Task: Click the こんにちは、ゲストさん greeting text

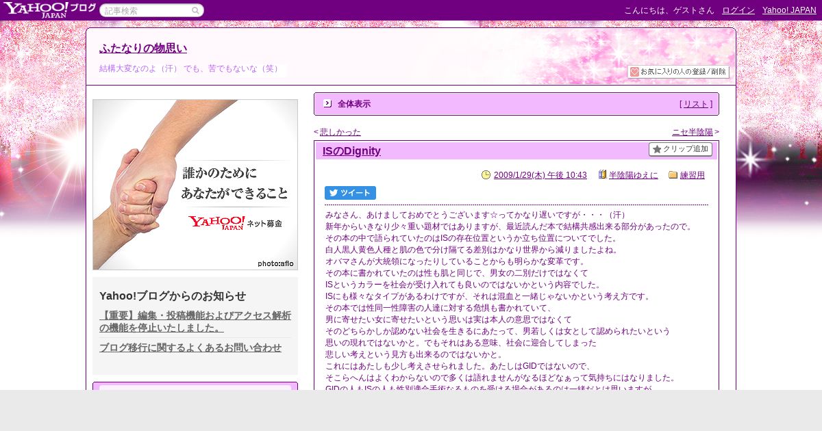Action: point(669,10)
